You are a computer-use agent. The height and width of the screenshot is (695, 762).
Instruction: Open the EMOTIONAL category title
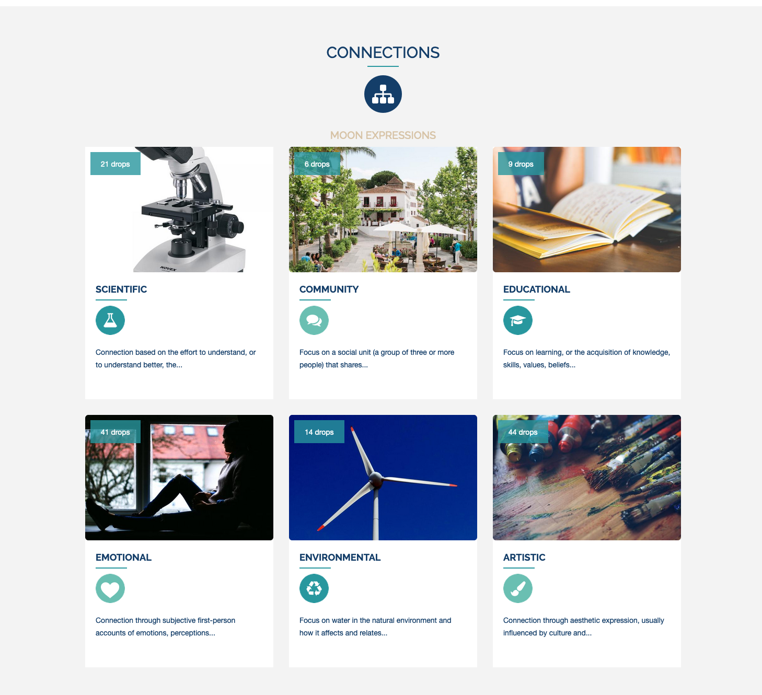coord(124,558)
